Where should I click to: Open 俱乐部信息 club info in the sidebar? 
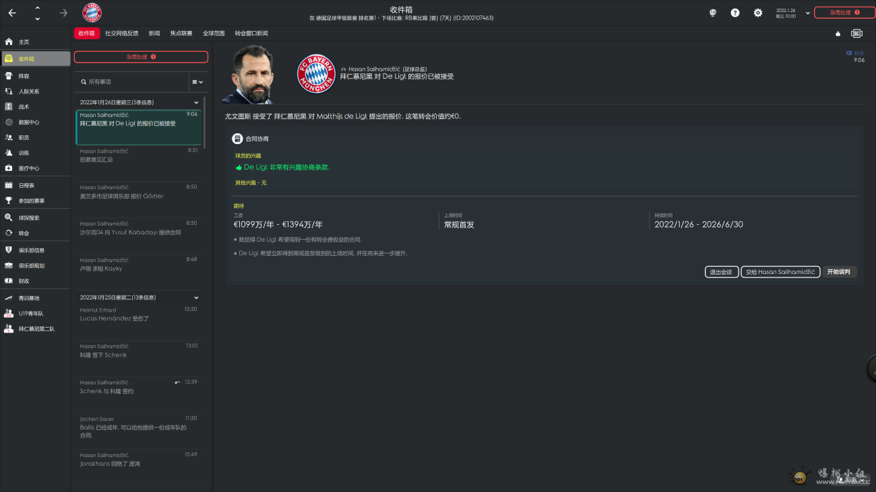[x=35, y=250]
